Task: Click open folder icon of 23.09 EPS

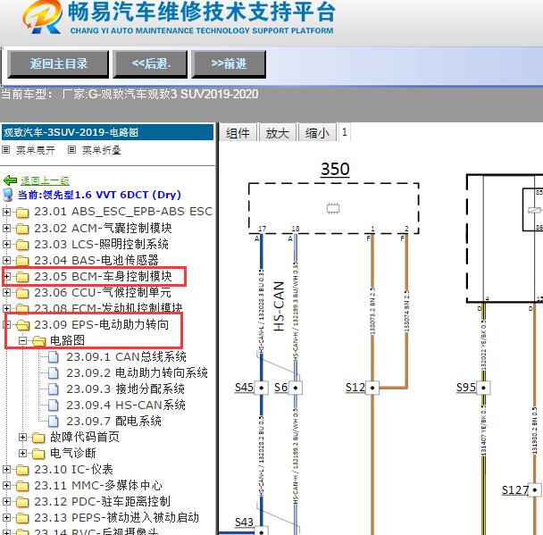Action: [x=22, y=325]
